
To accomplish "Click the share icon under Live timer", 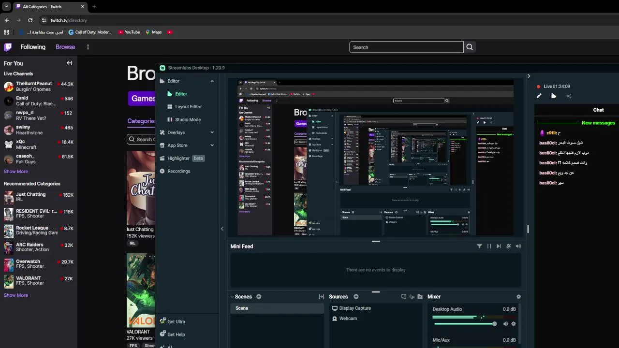I will (569, 96).
